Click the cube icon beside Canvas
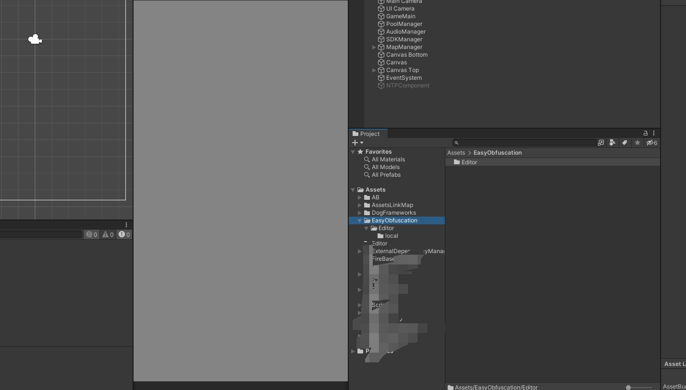686x390 pixels. [381, 62]
